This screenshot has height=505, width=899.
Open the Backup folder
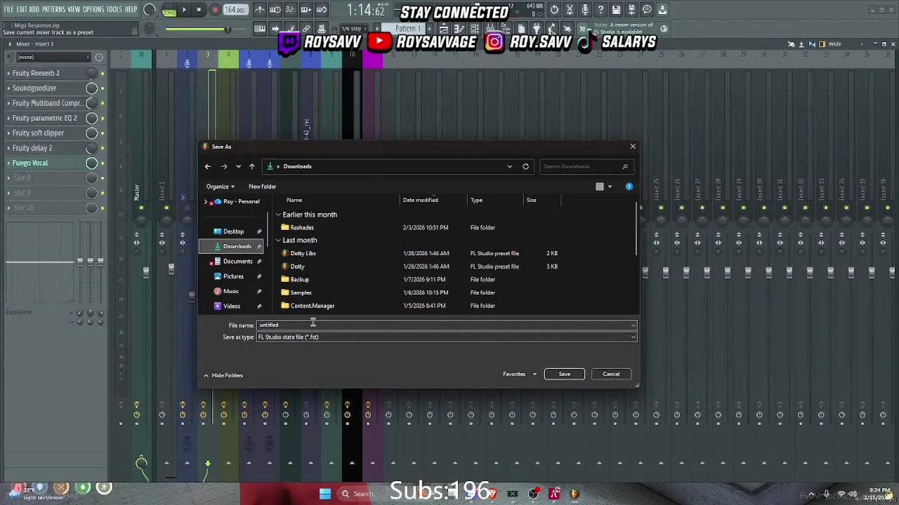pos(299,279)
